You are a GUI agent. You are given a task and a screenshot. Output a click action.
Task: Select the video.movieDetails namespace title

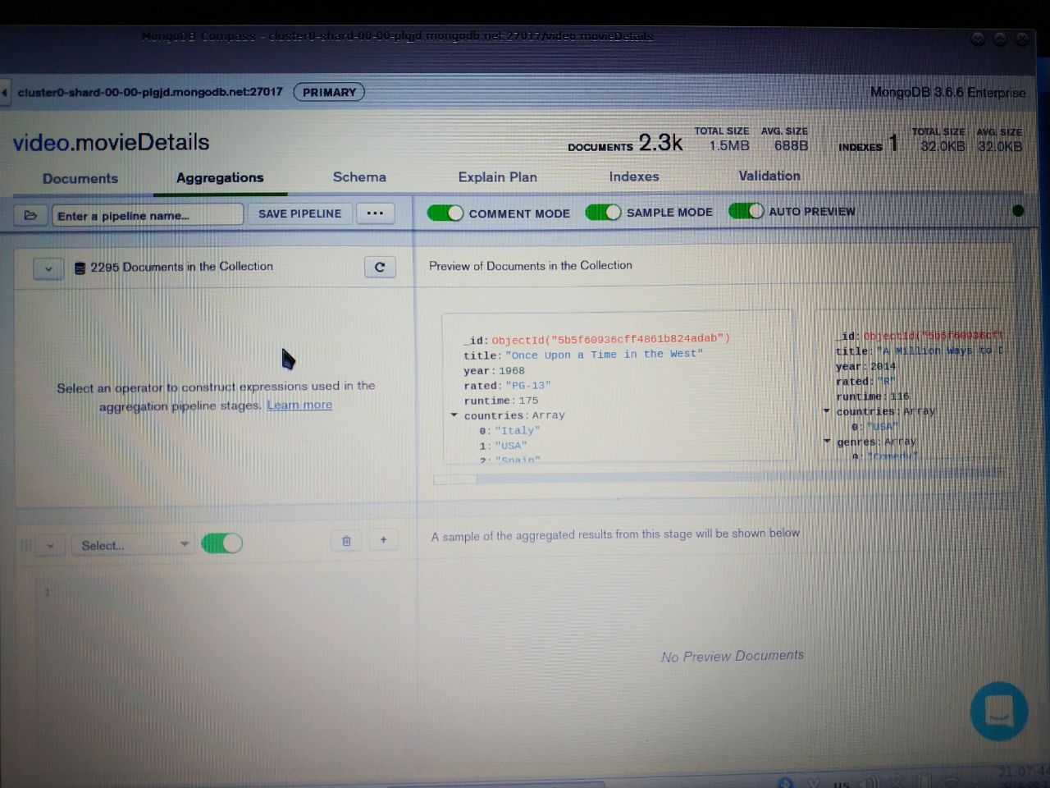112,143
